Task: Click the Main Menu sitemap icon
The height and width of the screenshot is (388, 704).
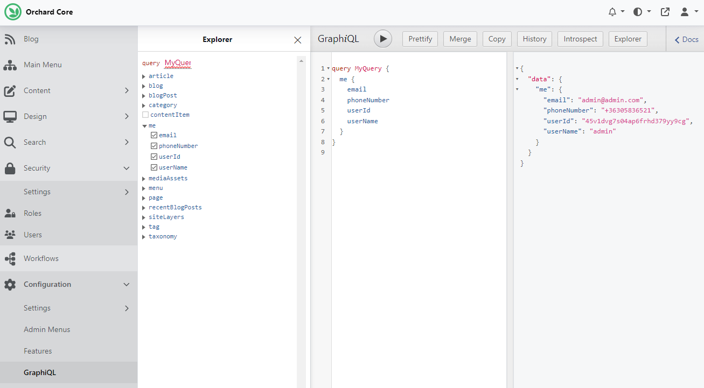Action: pyautogui.click(x=10, y=65)
